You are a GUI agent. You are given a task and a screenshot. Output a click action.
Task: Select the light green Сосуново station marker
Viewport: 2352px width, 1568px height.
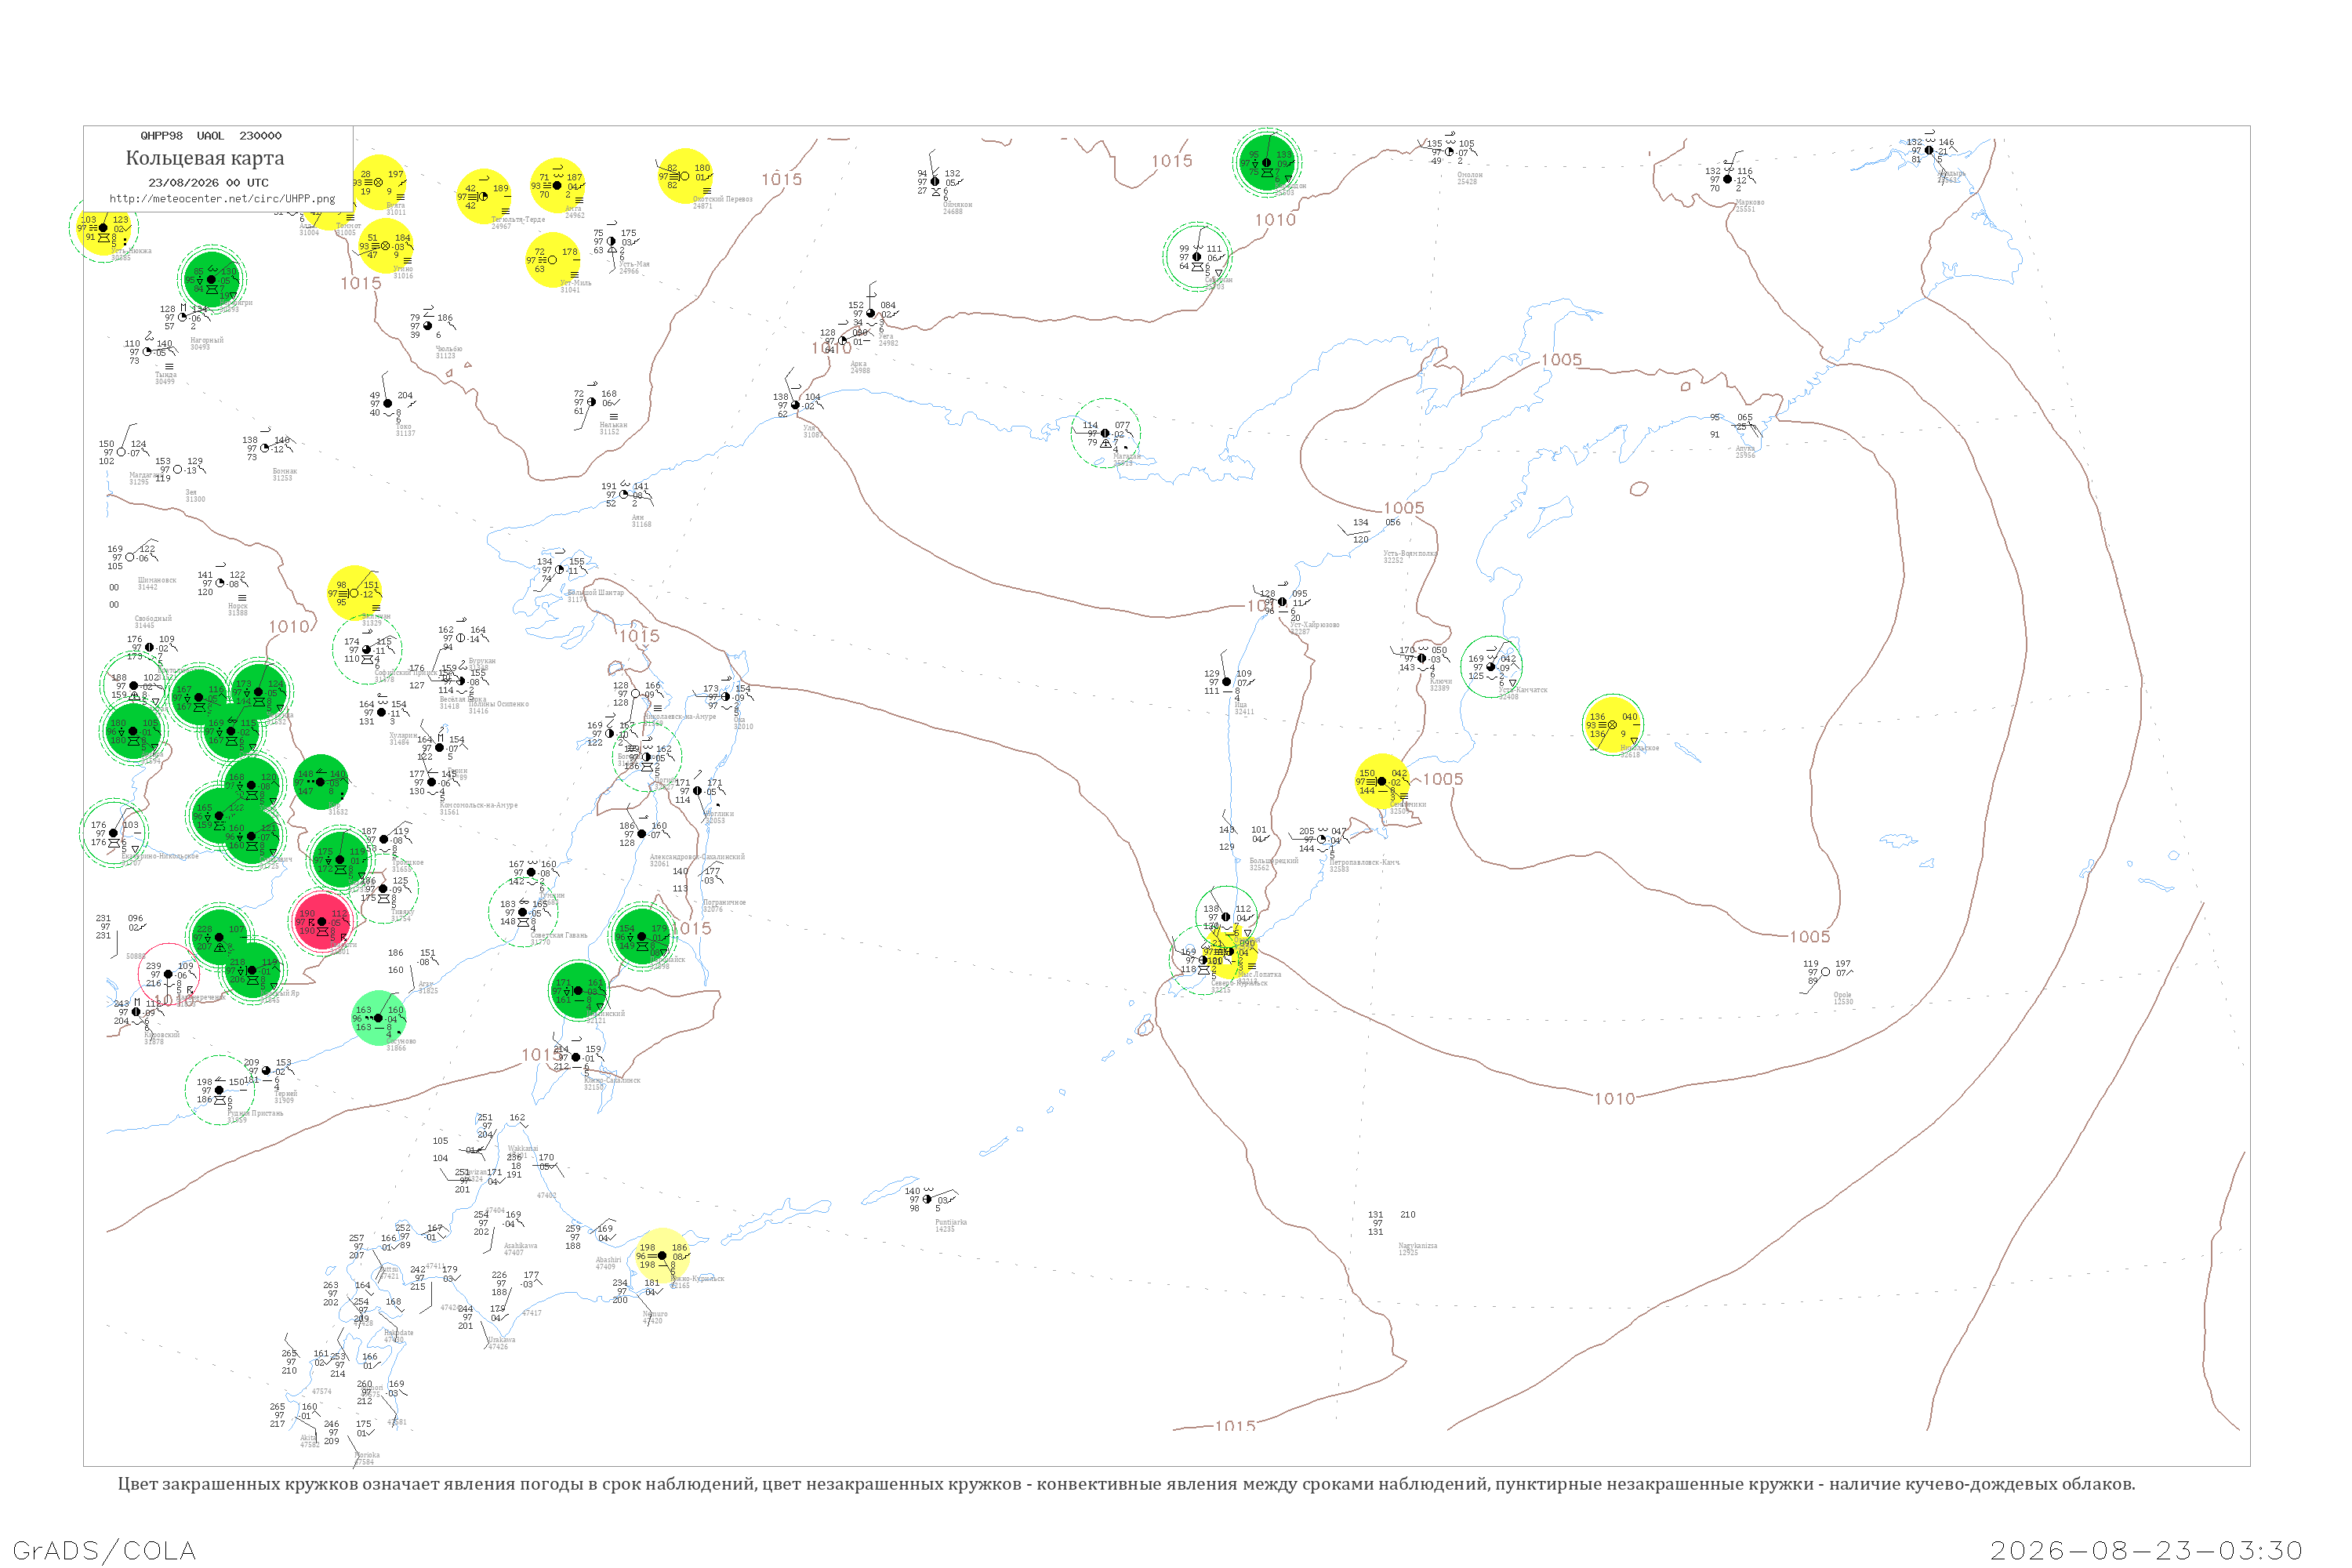tap(379, 1018)
